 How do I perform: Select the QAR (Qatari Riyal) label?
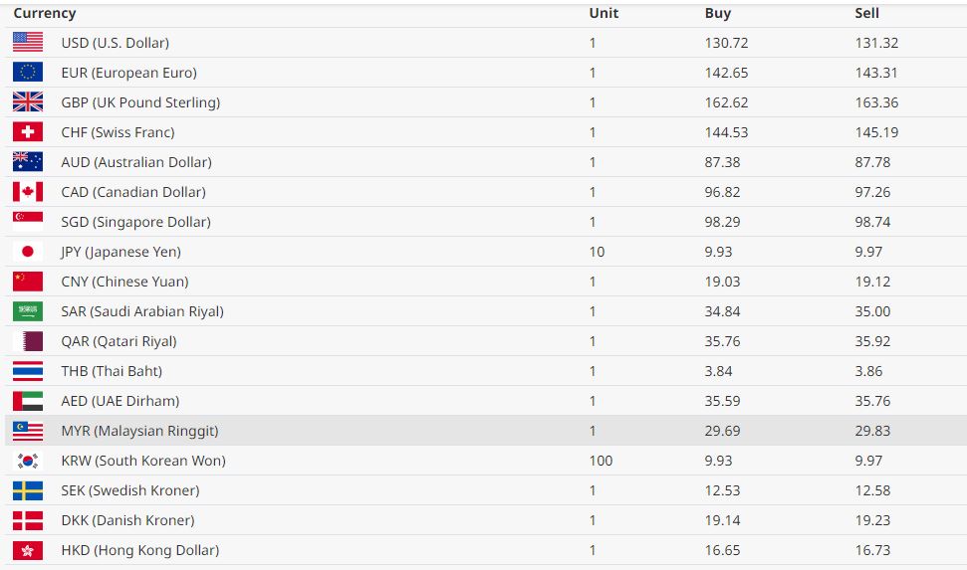pyautogui.click(x=119, y=341)
